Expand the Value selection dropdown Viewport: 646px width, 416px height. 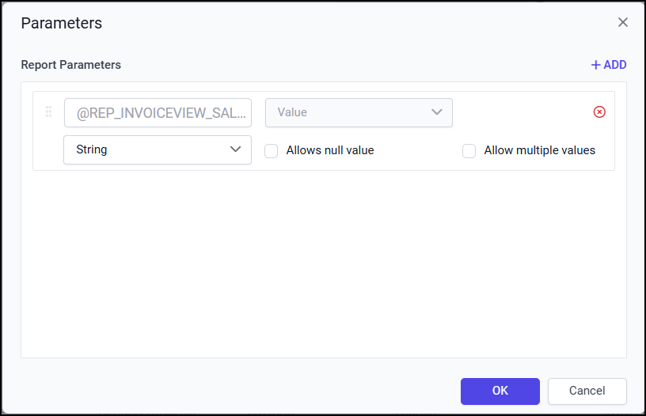click(358, 112)
